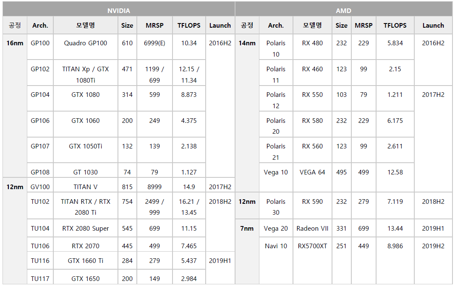Click the Radeon VII model name
Viewport: 455px width, 286px height.
click(x=313, y=229)
